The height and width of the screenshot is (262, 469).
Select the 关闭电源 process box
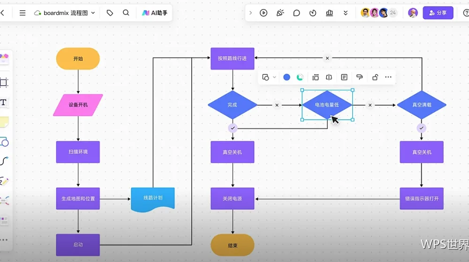[233, 198]
